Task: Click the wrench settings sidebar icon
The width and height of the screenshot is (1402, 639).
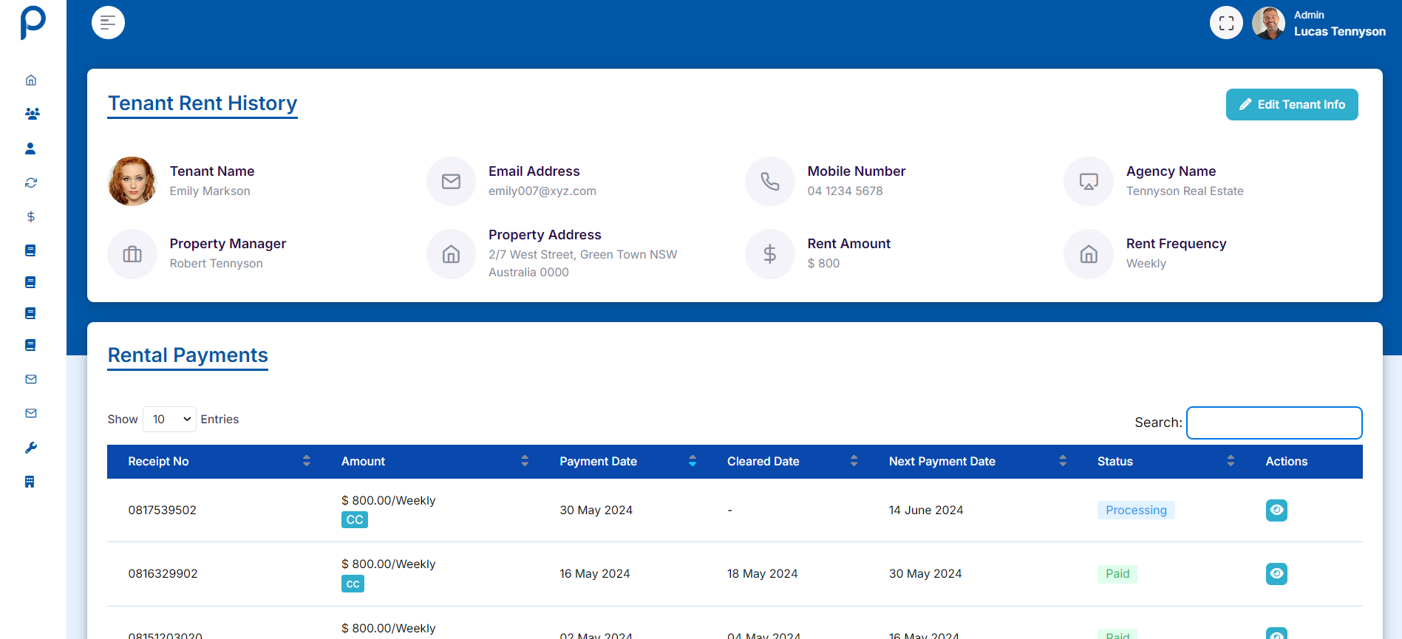Action: 31,448
